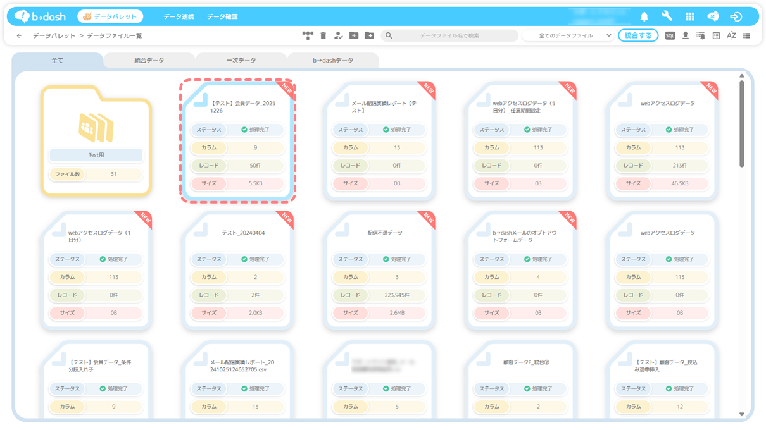The image size is (766, 430).
Task: Click the 統合する button
Action: (637, 36)
